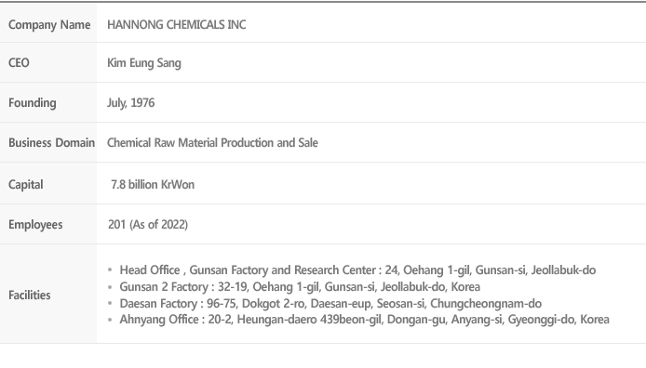Viewport: 646px width, 368px height.
Task: Click the bullet before Ahnyang Office entry
Action: click(x=110, y=320)
